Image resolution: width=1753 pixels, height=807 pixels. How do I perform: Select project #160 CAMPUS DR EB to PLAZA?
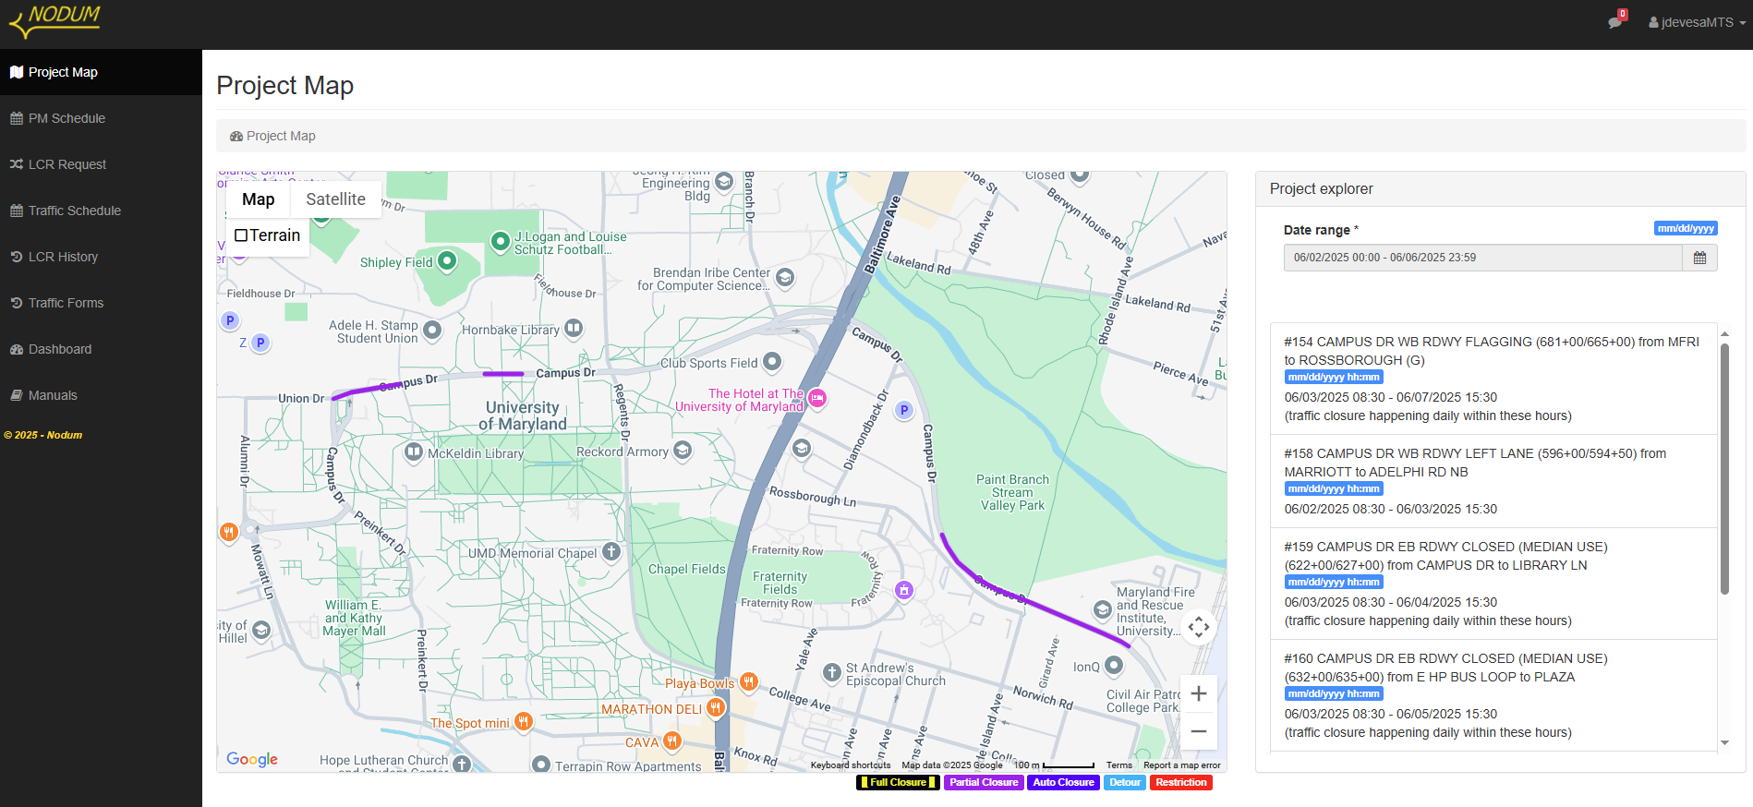[1493, 695]
